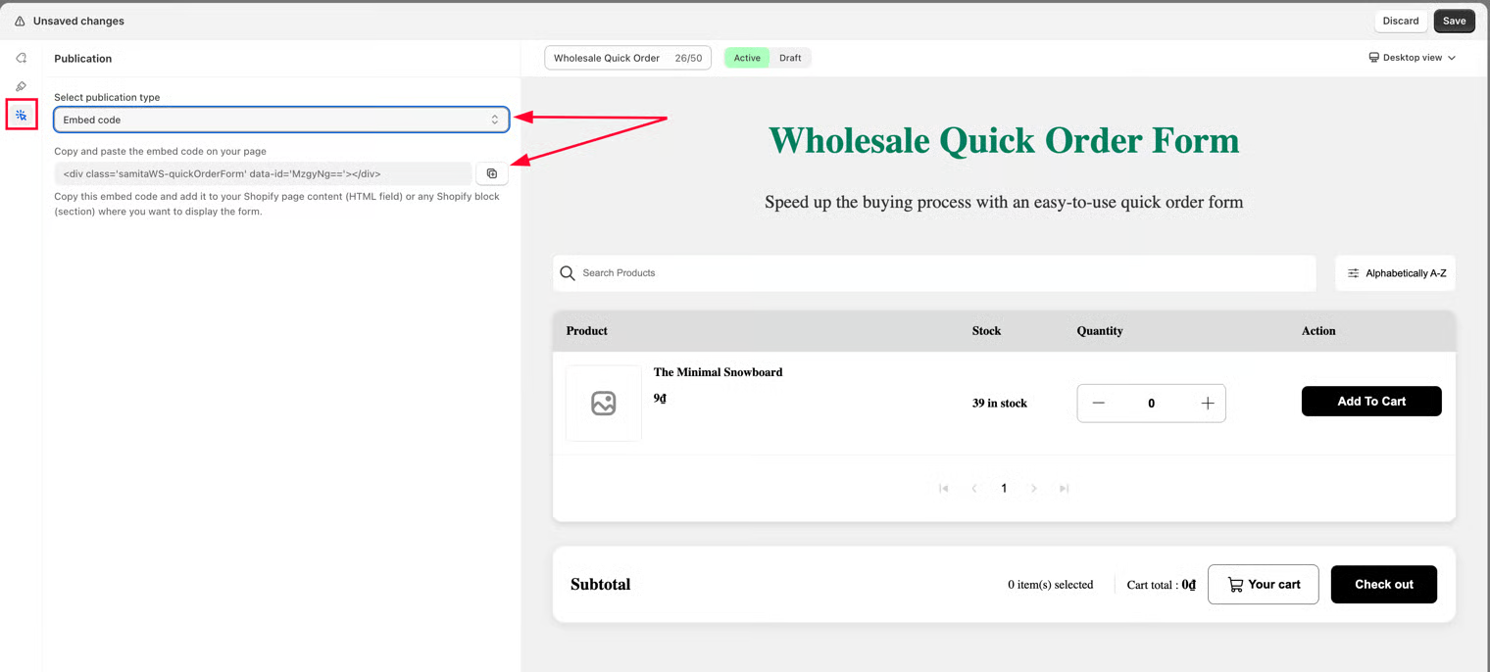
Task: Click the minus icon to decrease quantity
Action: pyautogui.click(x=1098, y=403)
